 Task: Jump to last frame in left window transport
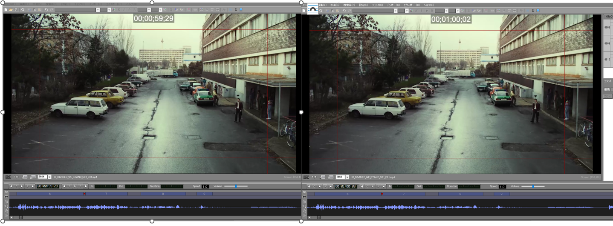click(33, 186)
